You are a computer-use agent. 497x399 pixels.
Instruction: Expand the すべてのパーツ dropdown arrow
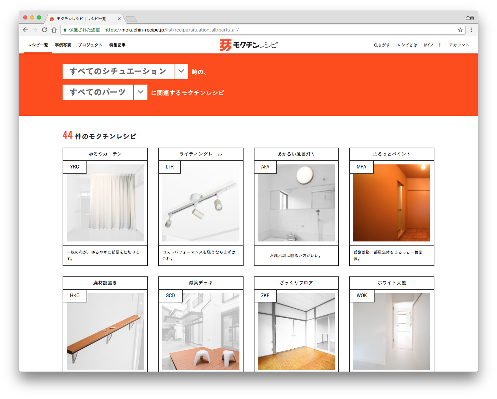click(x=141, y=92)
